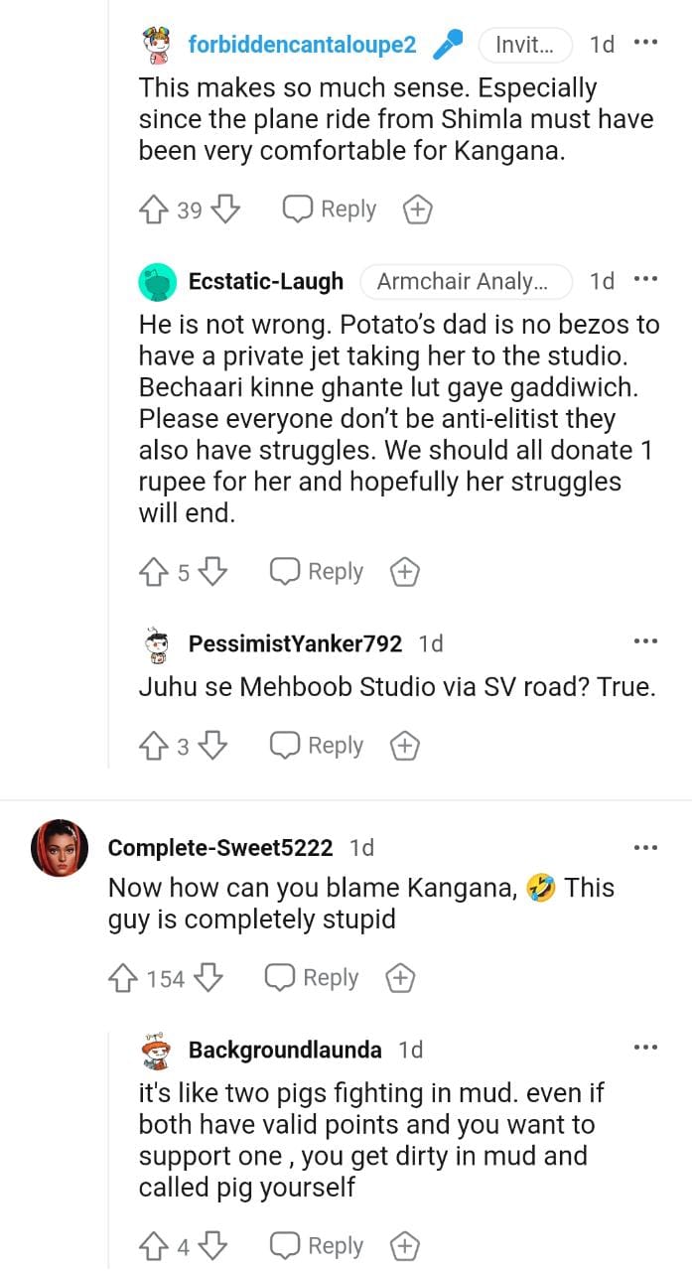Reply to Ecstatic-Laugh's comment
The height and width of the screenshot is (1271, 692).
(x=318, y=572)
